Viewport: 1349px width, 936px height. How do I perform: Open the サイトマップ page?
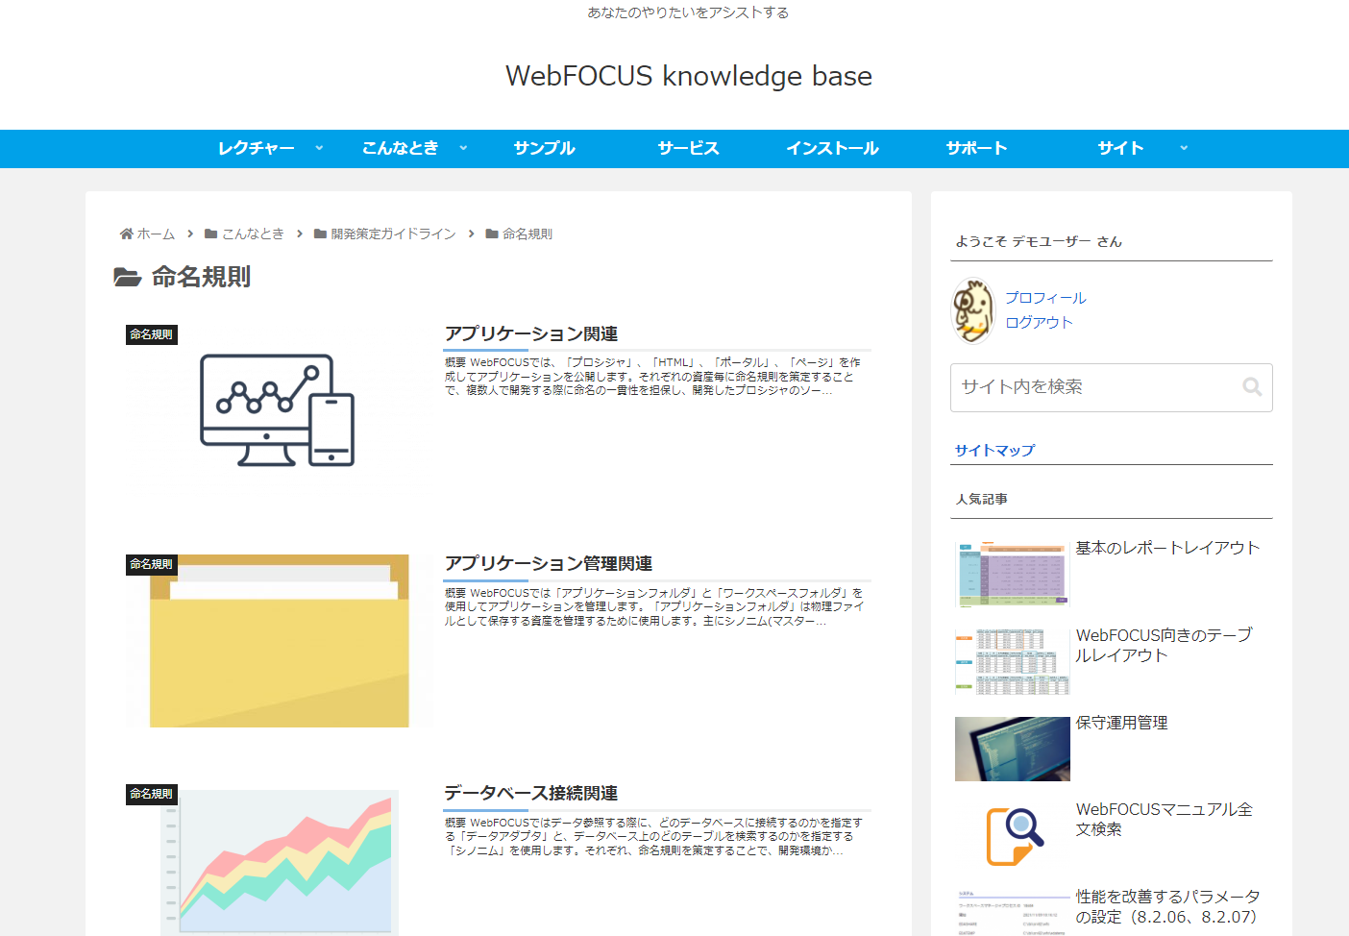[994, 449]
